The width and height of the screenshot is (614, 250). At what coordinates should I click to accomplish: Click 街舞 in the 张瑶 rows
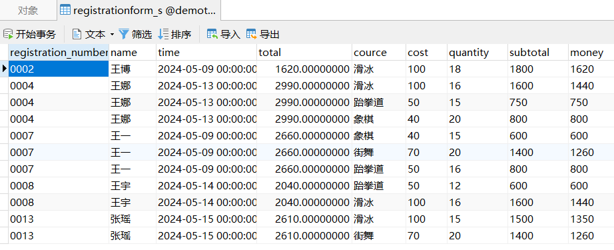[x=379, y=235]
